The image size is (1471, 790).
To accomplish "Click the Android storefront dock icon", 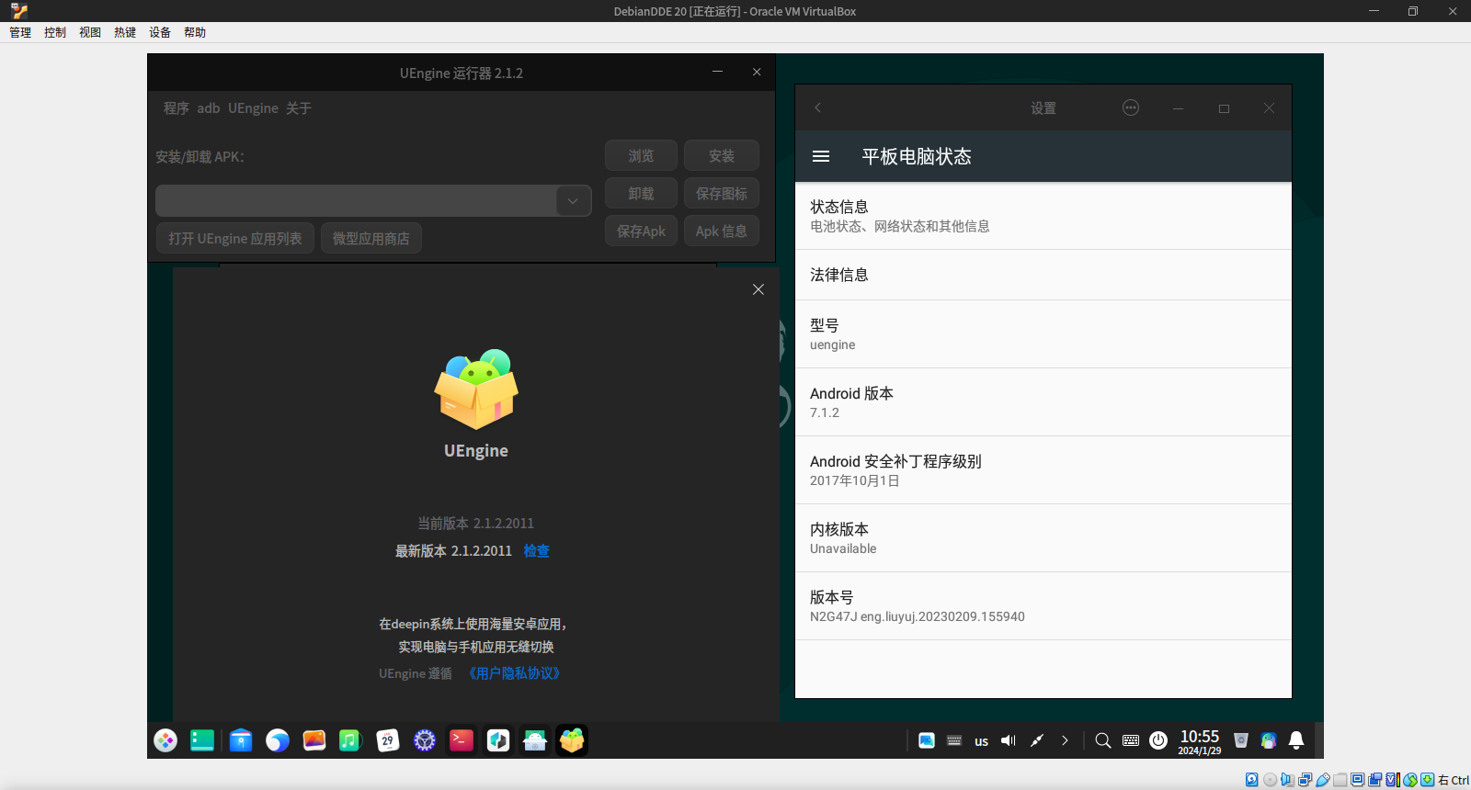I will tap(535, 740).
